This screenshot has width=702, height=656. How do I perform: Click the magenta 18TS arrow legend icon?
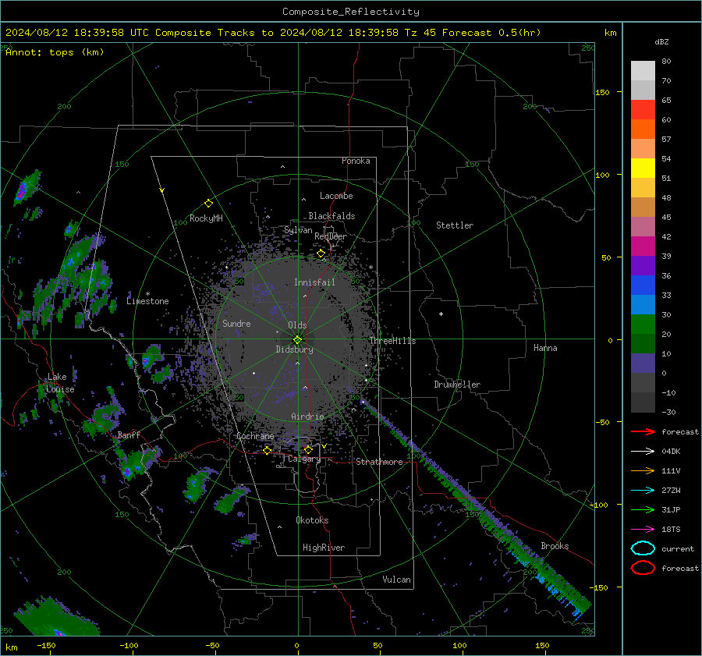point(643,530)
